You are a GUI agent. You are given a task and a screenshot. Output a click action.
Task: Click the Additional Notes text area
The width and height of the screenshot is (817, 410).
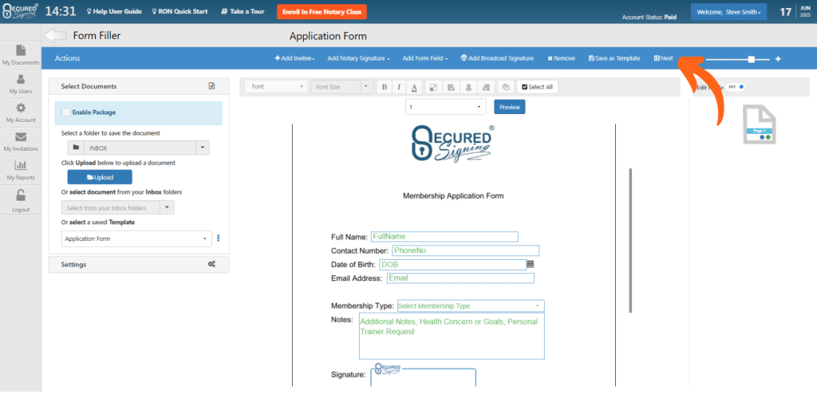452,336
